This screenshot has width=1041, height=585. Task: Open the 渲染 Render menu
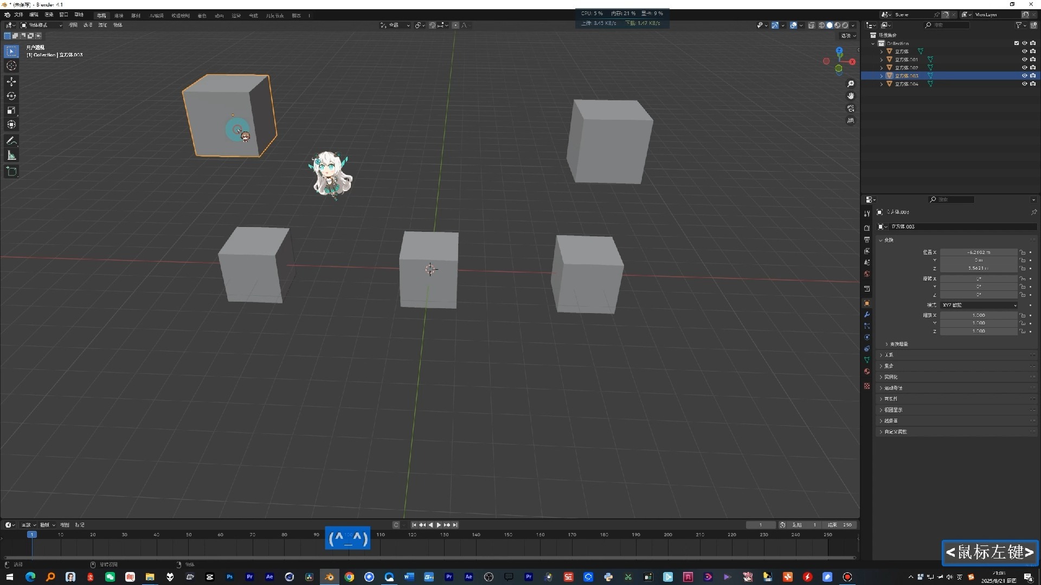49,15
